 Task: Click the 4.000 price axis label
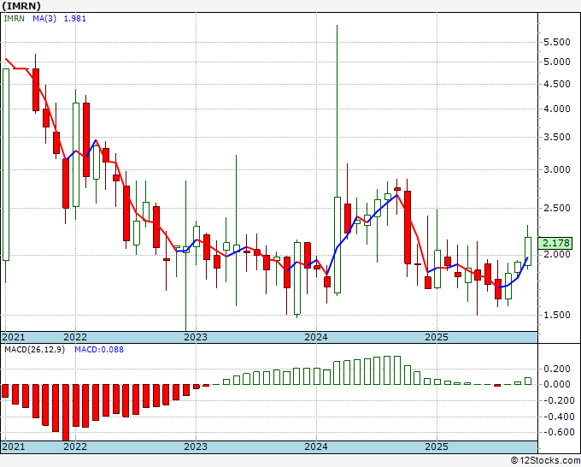click(x=556, y=109)
